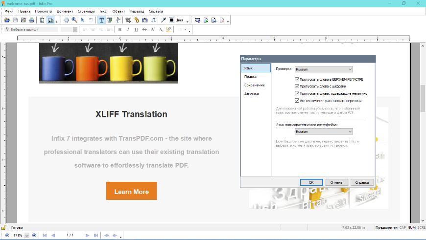Click the Print icon in toolbar
This screenshot has width=426, height=240.
(31, 20)
